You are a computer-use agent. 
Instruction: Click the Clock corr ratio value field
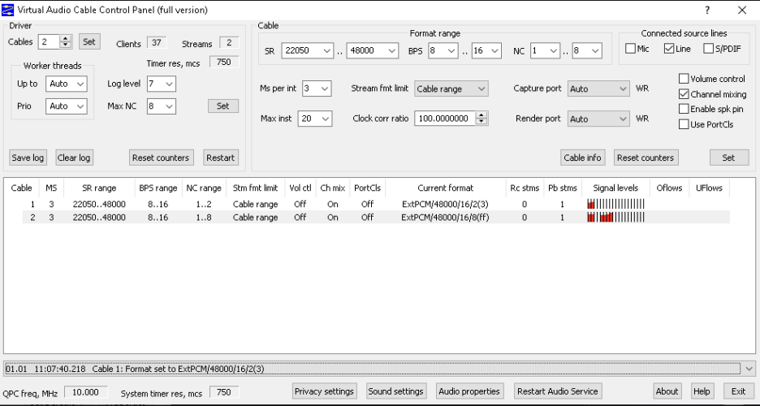pos(445,119)
